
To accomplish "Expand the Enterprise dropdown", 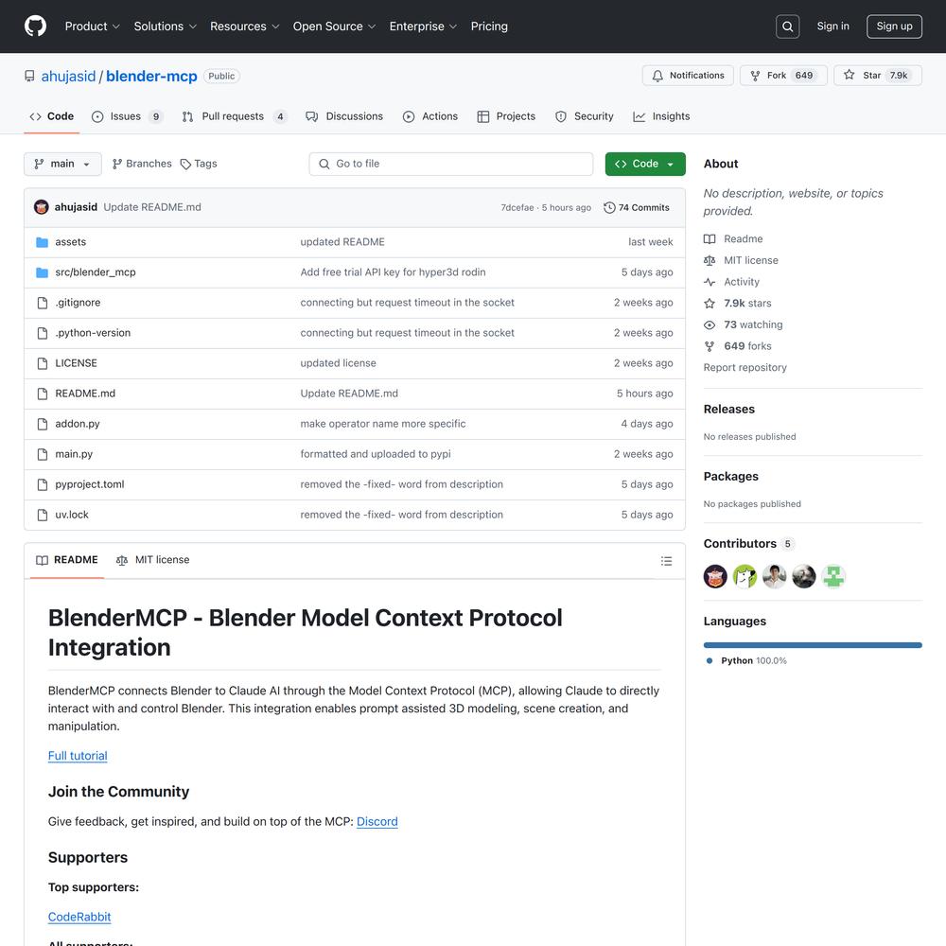I will [423, 26].
